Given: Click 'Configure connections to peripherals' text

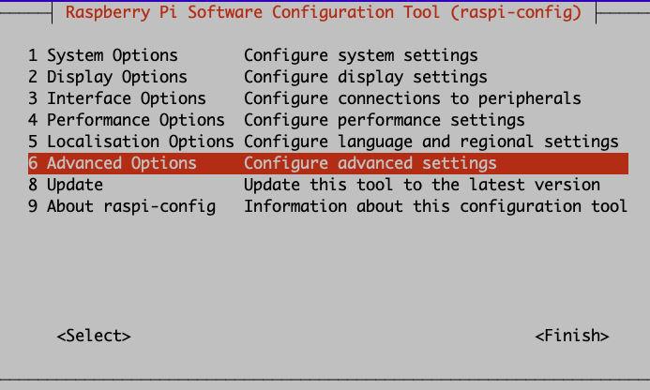Looking at the screenshot, I should click(413, 98).
